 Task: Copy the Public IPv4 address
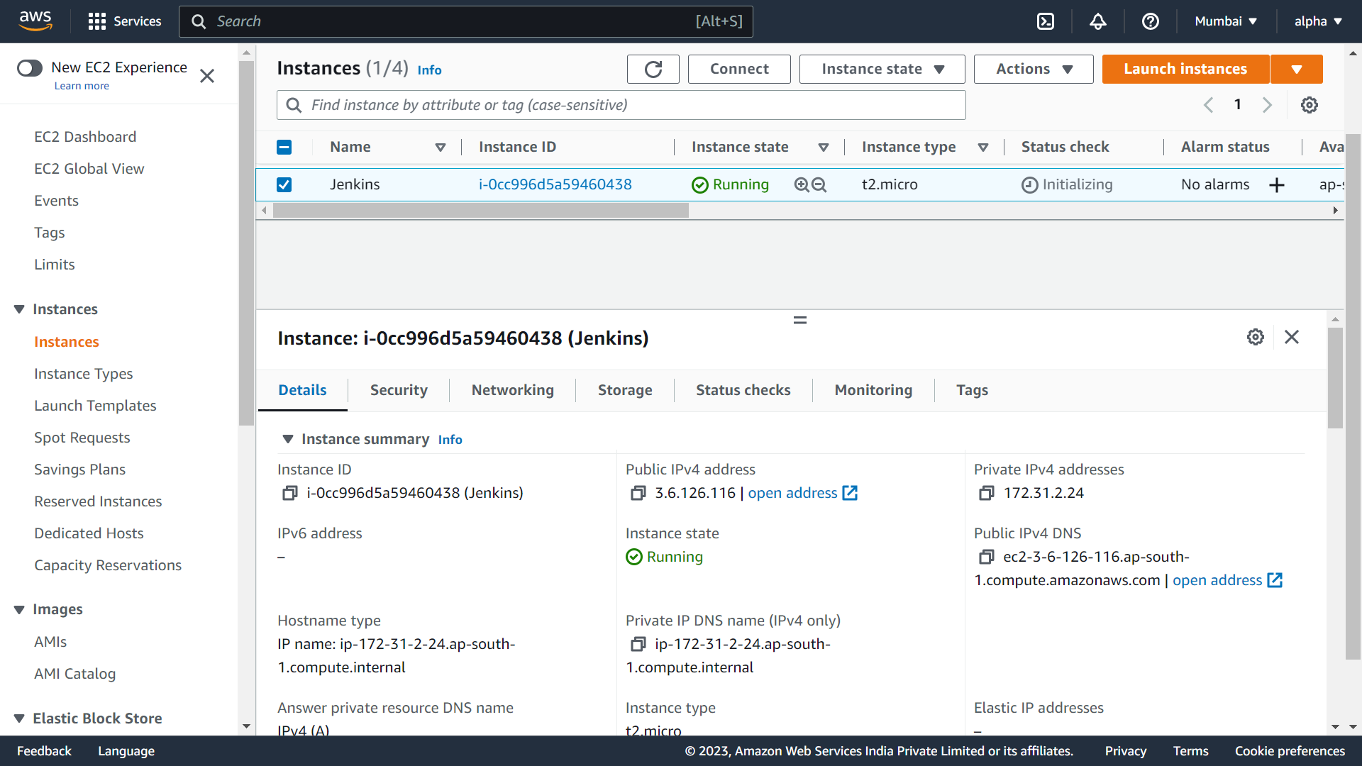[638, 493]
